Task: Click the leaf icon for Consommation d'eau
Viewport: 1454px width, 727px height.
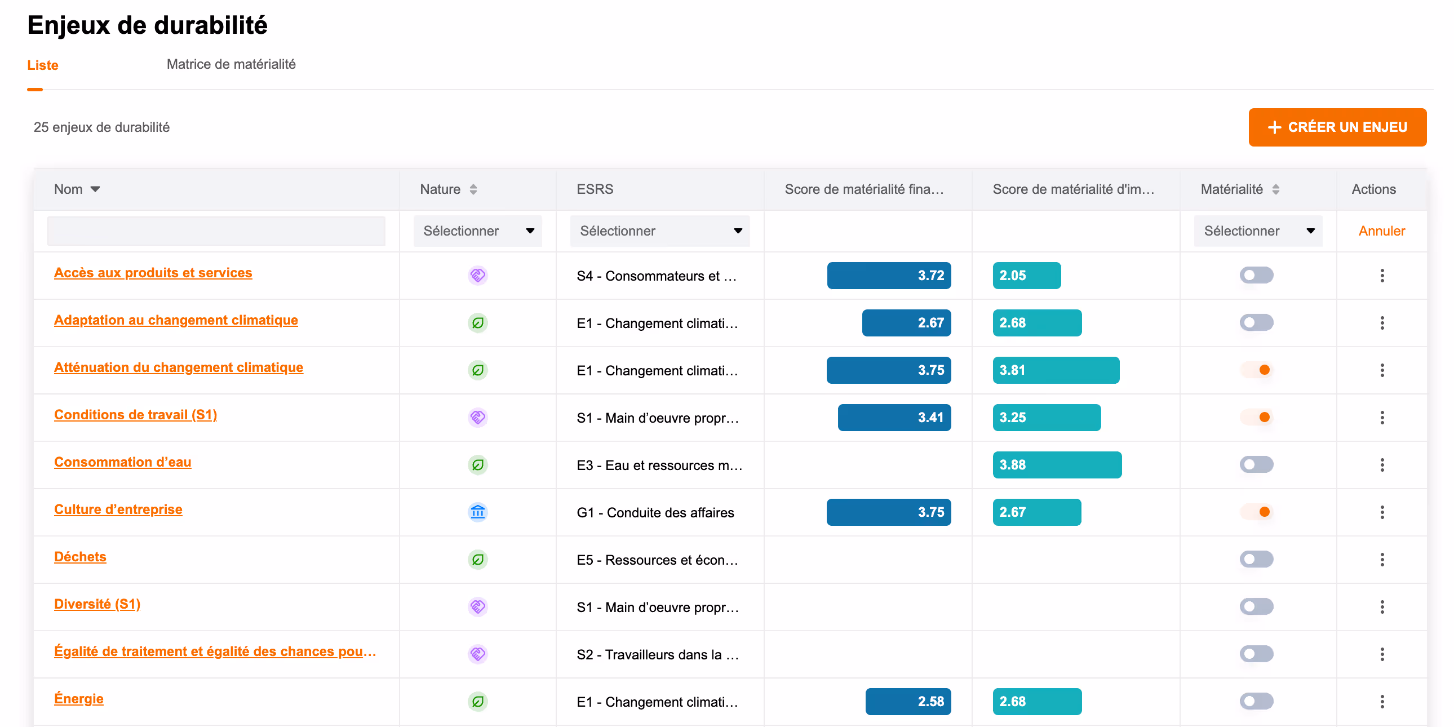Action: point(477,465)
